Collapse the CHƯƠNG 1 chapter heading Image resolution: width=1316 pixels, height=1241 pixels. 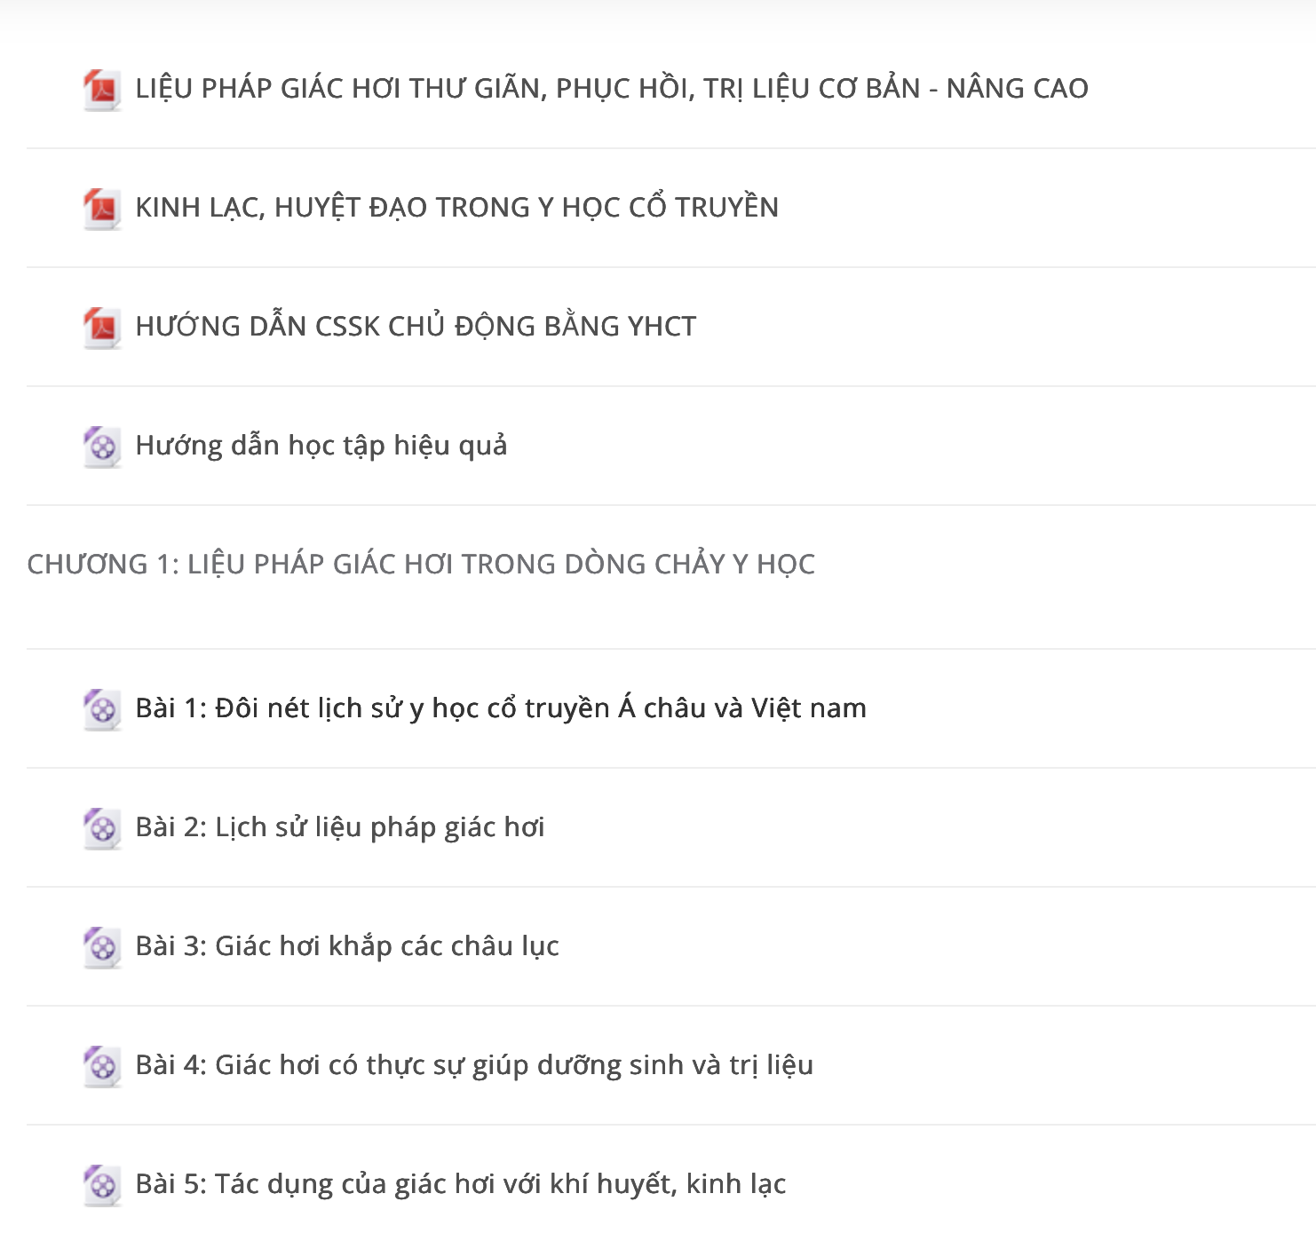point(421,565)
